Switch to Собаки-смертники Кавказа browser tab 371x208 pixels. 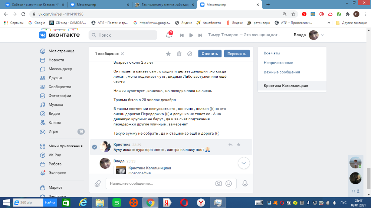tap(36, 5)
